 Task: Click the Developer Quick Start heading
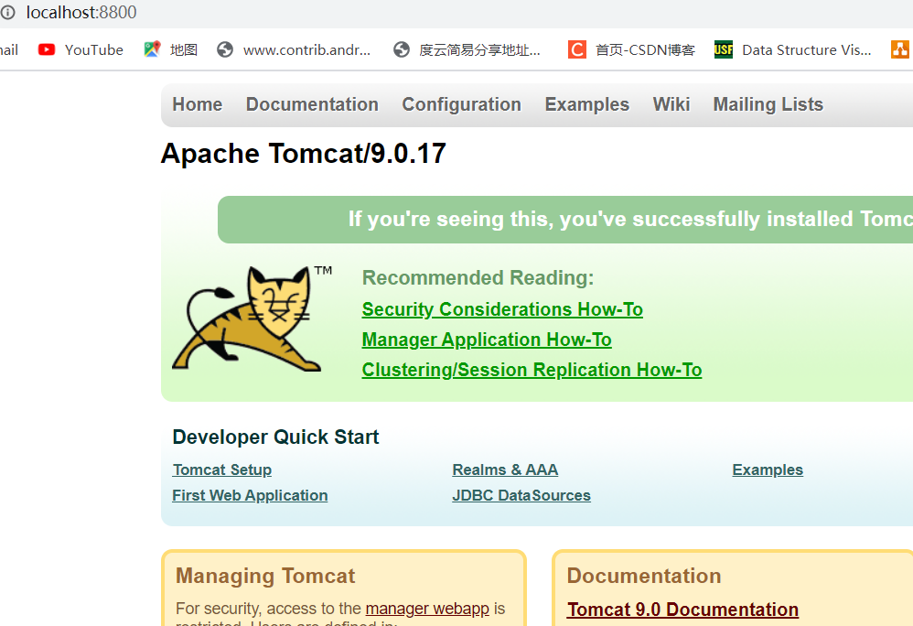(275, 437)
